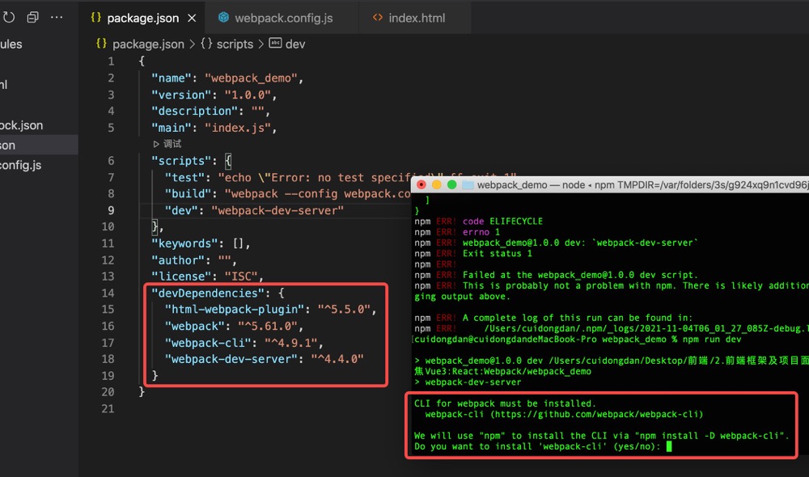This screenshot has height=477, width=809.
Task: Click the terminal yes/no prompt cursor
Action: click(x=669, y=446)
